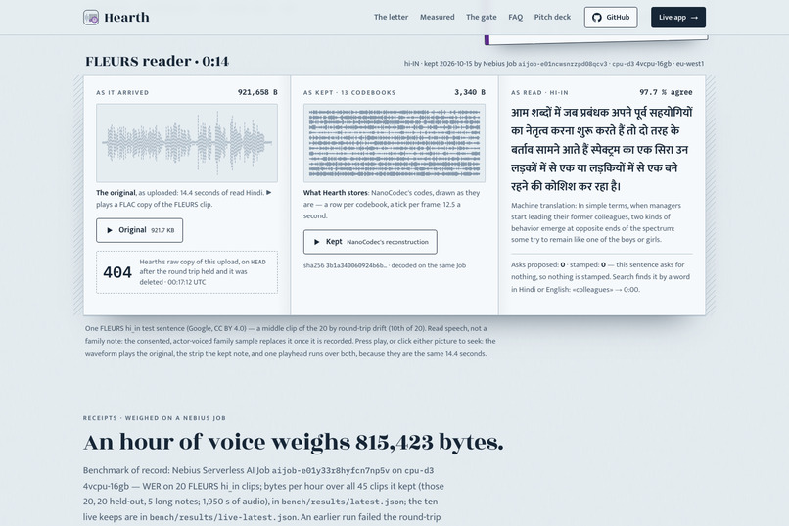Select the '3,340 B' kept size
The height and width of the screenshot is (526, 789).
[470, 92]
